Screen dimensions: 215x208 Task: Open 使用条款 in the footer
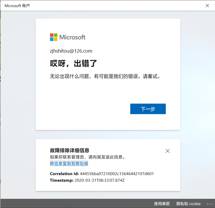[162, 204]
